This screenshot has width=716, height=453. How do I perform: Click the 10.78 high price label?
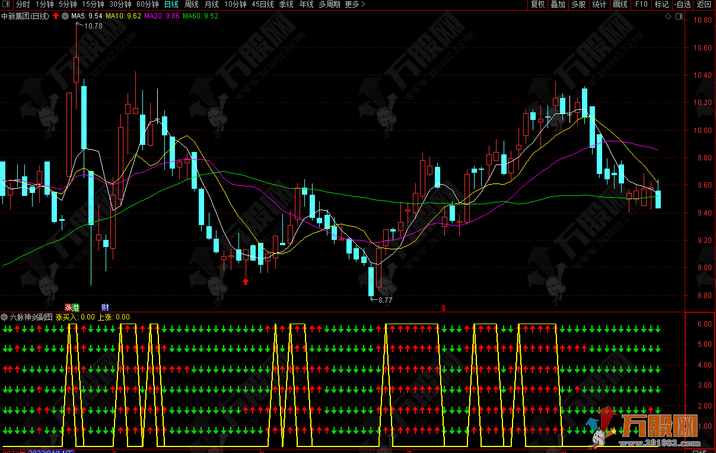(x=93, y=26)
